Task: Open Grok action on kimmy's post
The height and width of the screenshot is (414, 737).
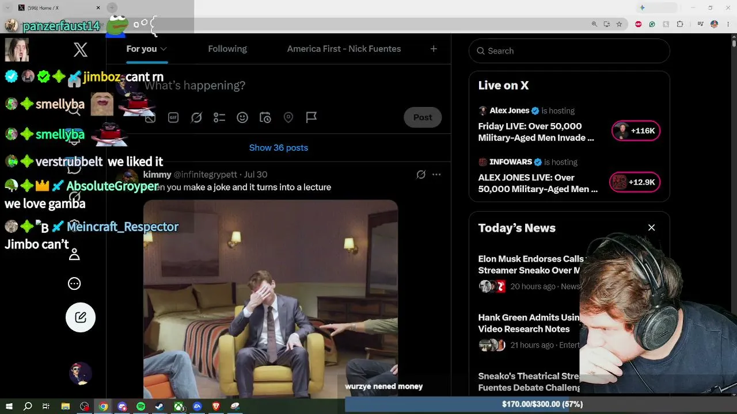Action: point(421,174)
